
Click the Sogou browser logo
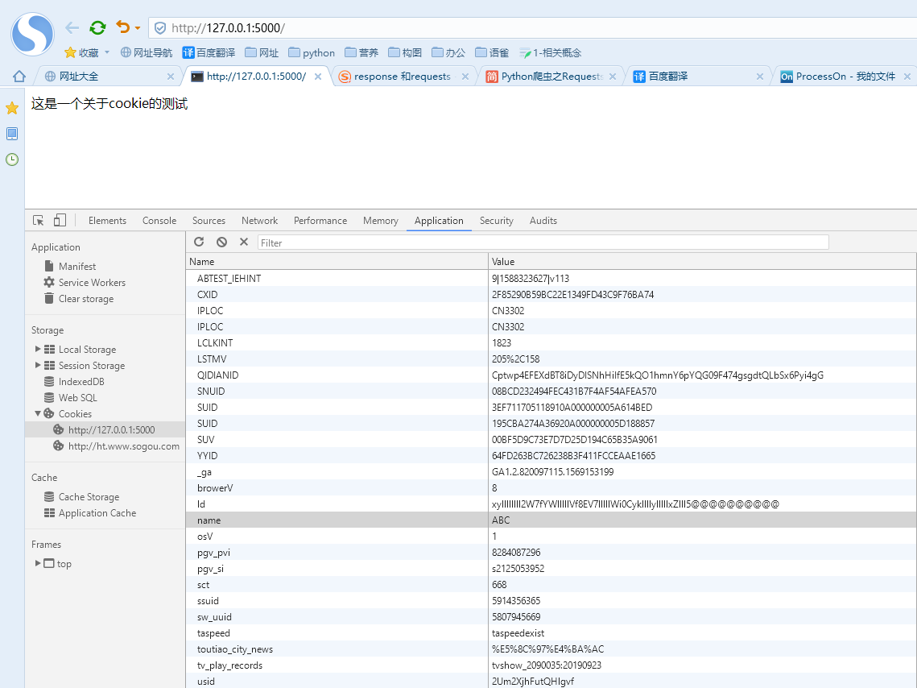[33, 34]
